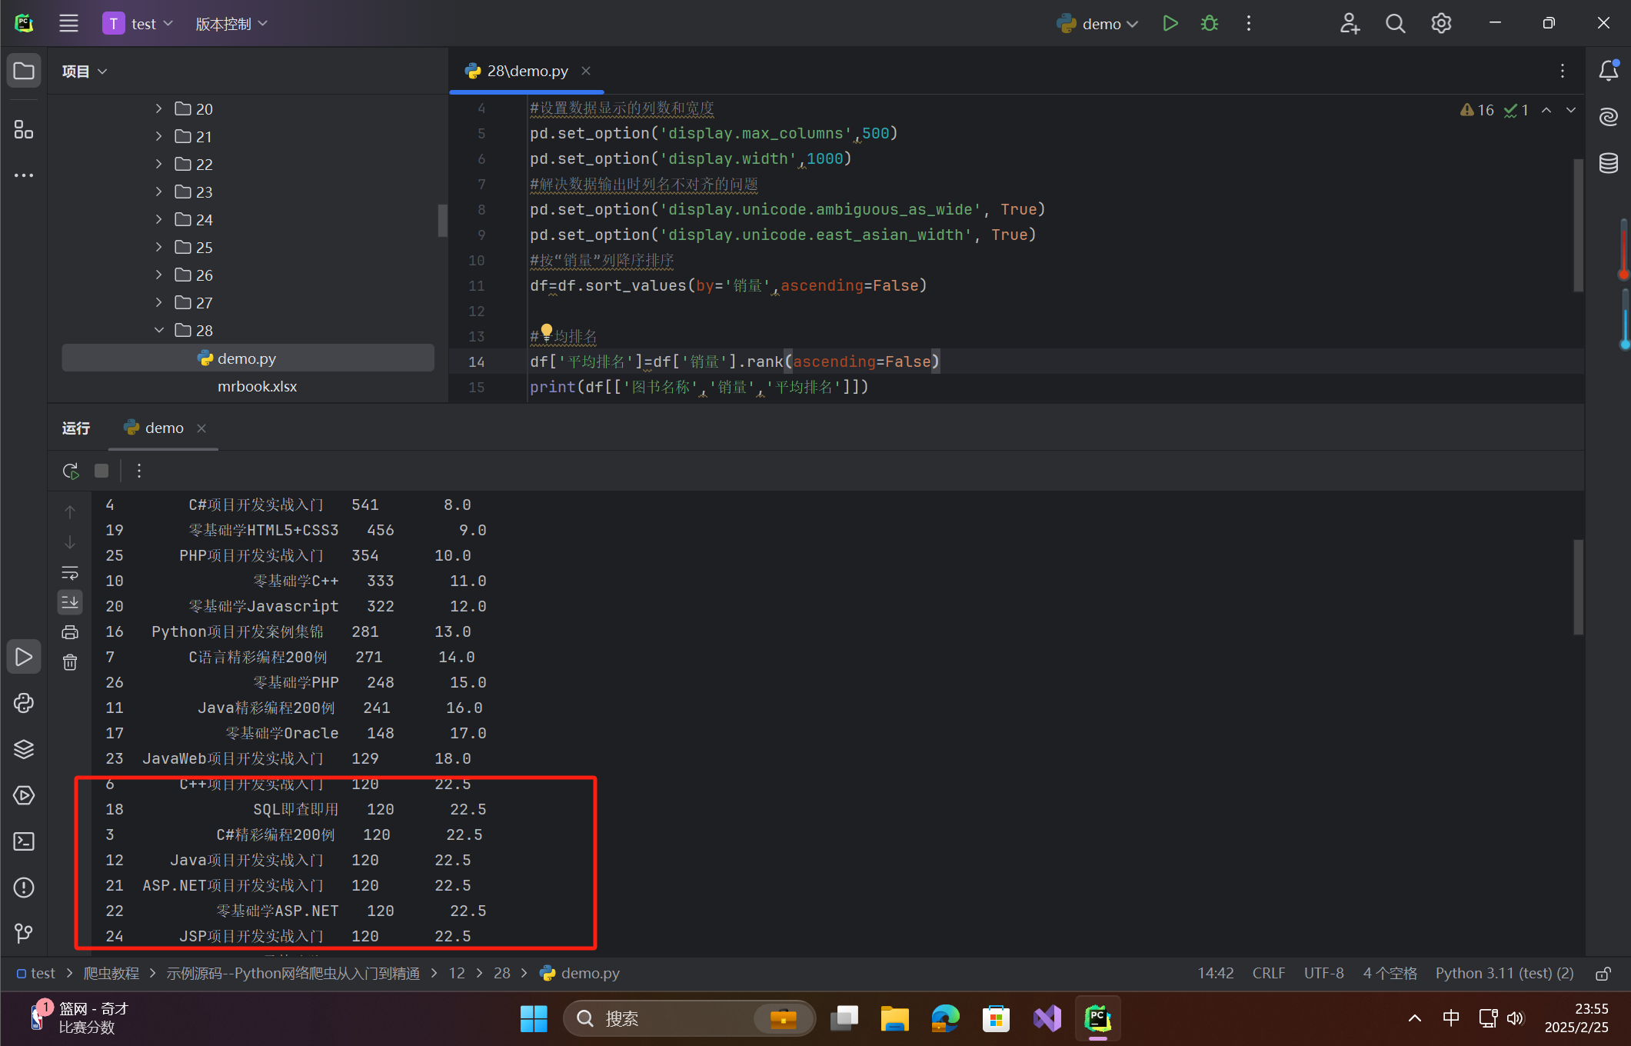Change UTF-8 file encoding
The width and height of the screenshot is (1631, 1046).
(x=1323, y=973)
